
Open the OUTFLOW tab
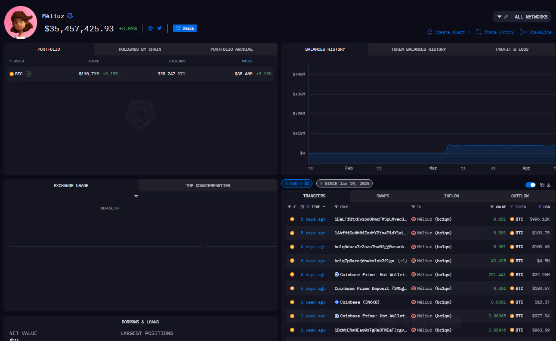click(x=520, y=196)
